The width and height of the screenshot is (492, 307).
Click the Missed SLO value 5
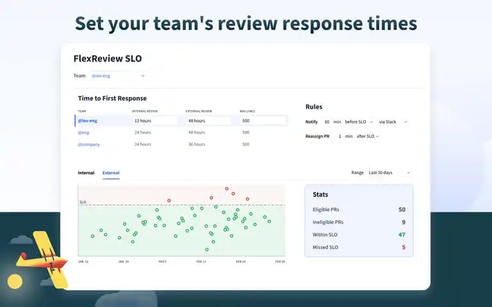(x=404, y=247)
